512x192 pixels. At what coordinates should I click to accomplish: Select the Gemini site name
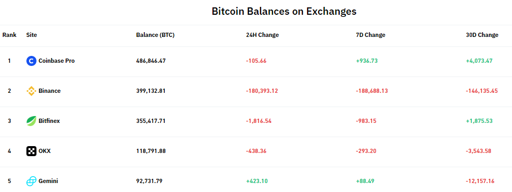pyautogui.click(x=48, y=181)
